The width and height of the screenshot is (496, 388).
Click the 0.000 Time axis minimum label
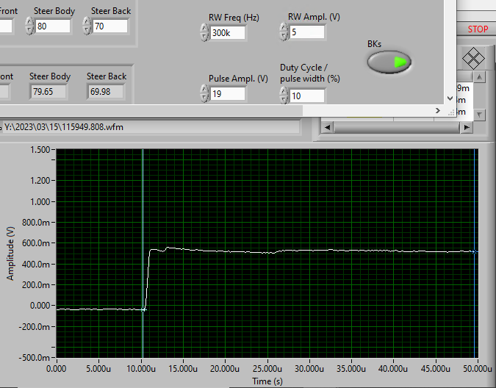pyautogui.click(x=57, y=369)
